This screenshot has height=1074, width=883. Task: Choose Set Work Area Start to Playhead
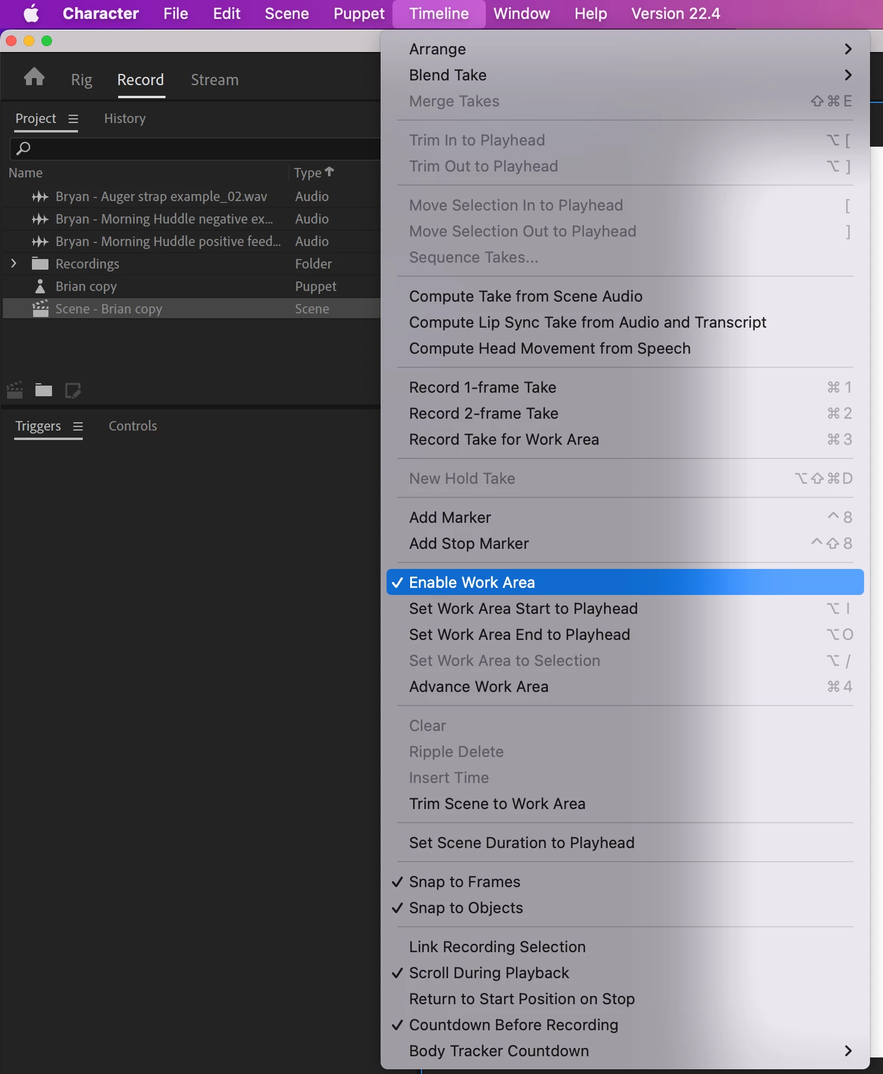coord(625,608)
